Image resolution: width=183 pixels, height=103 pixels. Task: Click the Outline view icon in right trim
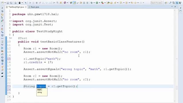point(180,11)
